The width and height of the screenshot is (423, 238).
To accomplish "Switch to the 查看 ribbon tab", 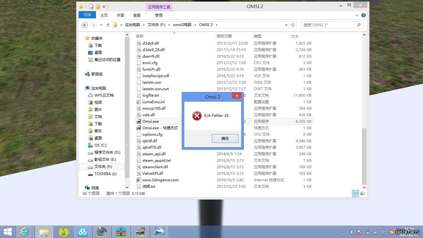I will coord(137,15).
